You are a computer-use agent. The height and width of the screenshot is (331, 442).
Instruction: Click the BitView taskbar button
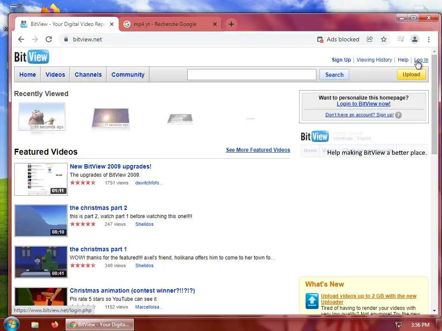[100, 325]
